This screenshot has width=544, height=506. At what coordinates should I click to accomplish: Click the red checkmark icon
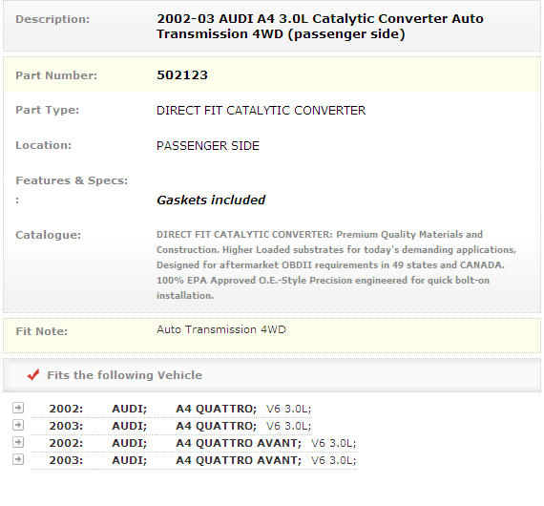click(33, 374)
